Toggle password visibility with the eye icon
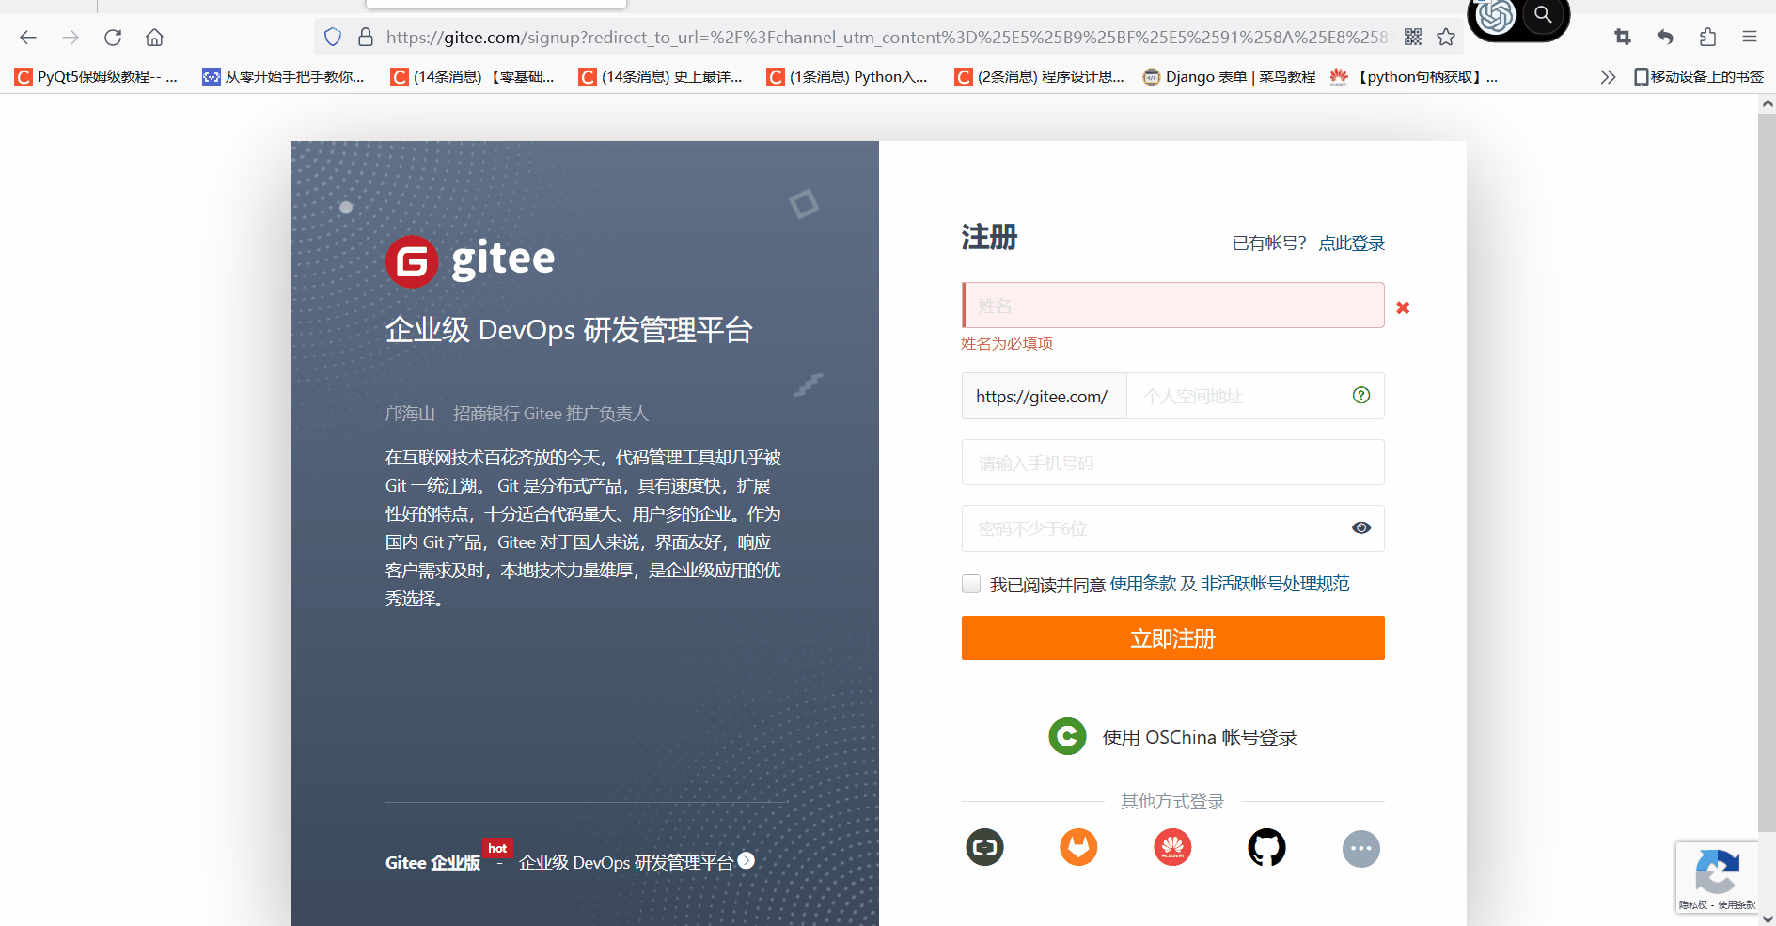This screenshot has height=926, width=1776. coord(1360,527)
